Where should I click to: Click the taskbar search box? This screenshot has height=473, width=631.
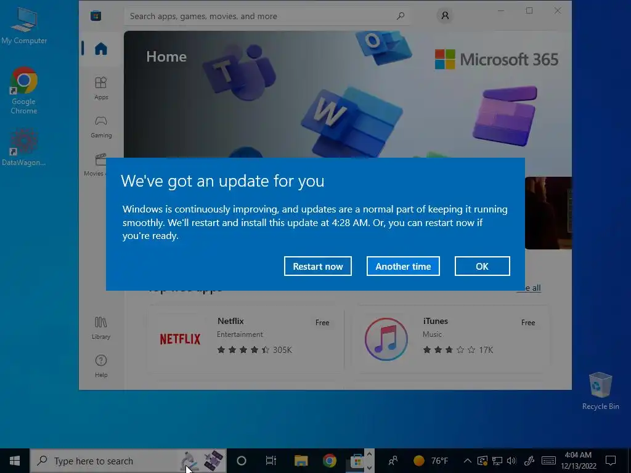tap(128, 461)
